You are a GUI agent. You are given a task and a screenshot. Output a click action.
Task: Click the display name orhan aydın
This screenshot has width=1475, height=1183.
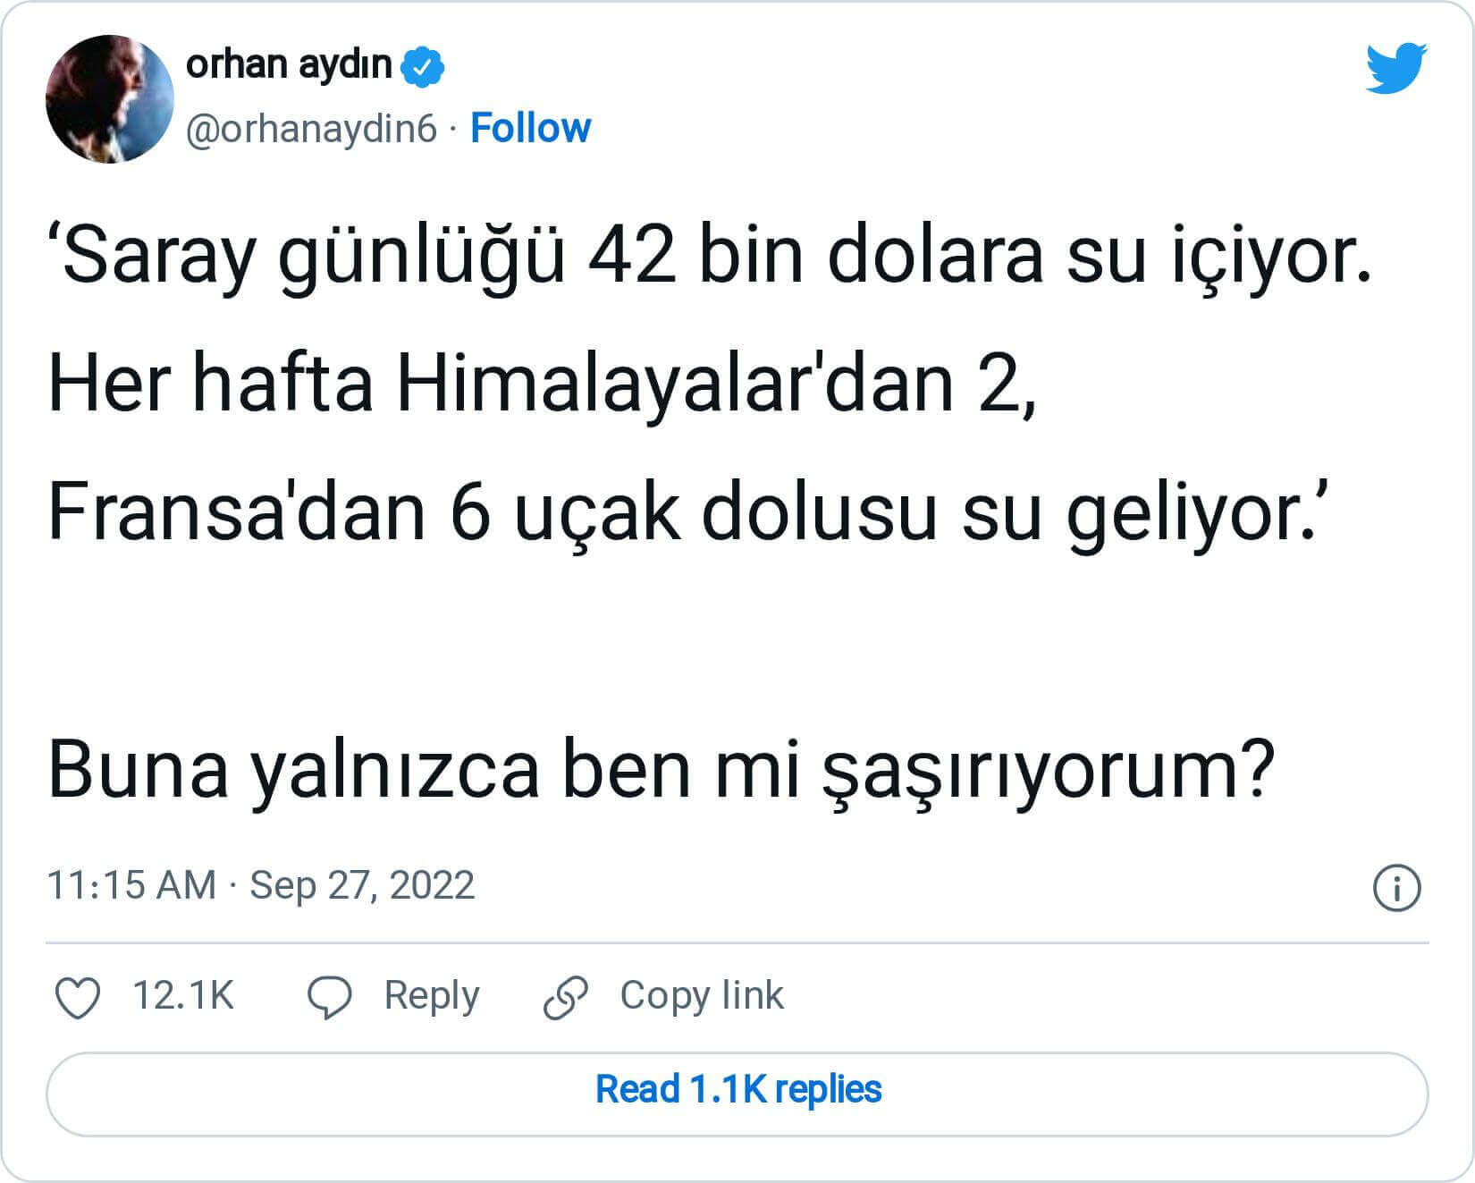[x=289, y=65]
